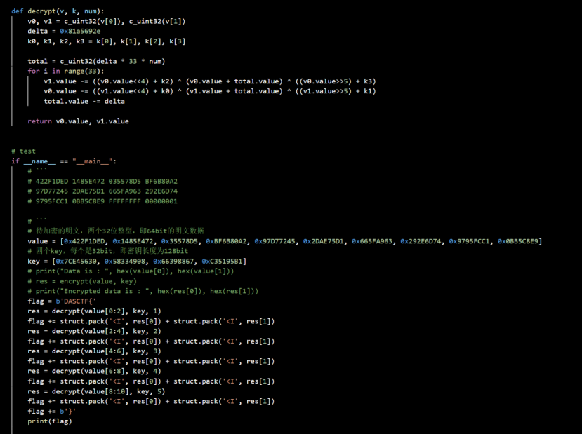Click the 'res = decrypt(value[4:6], key, 3)' line
This screenshot has width=582, height=434.
(94, 351)
